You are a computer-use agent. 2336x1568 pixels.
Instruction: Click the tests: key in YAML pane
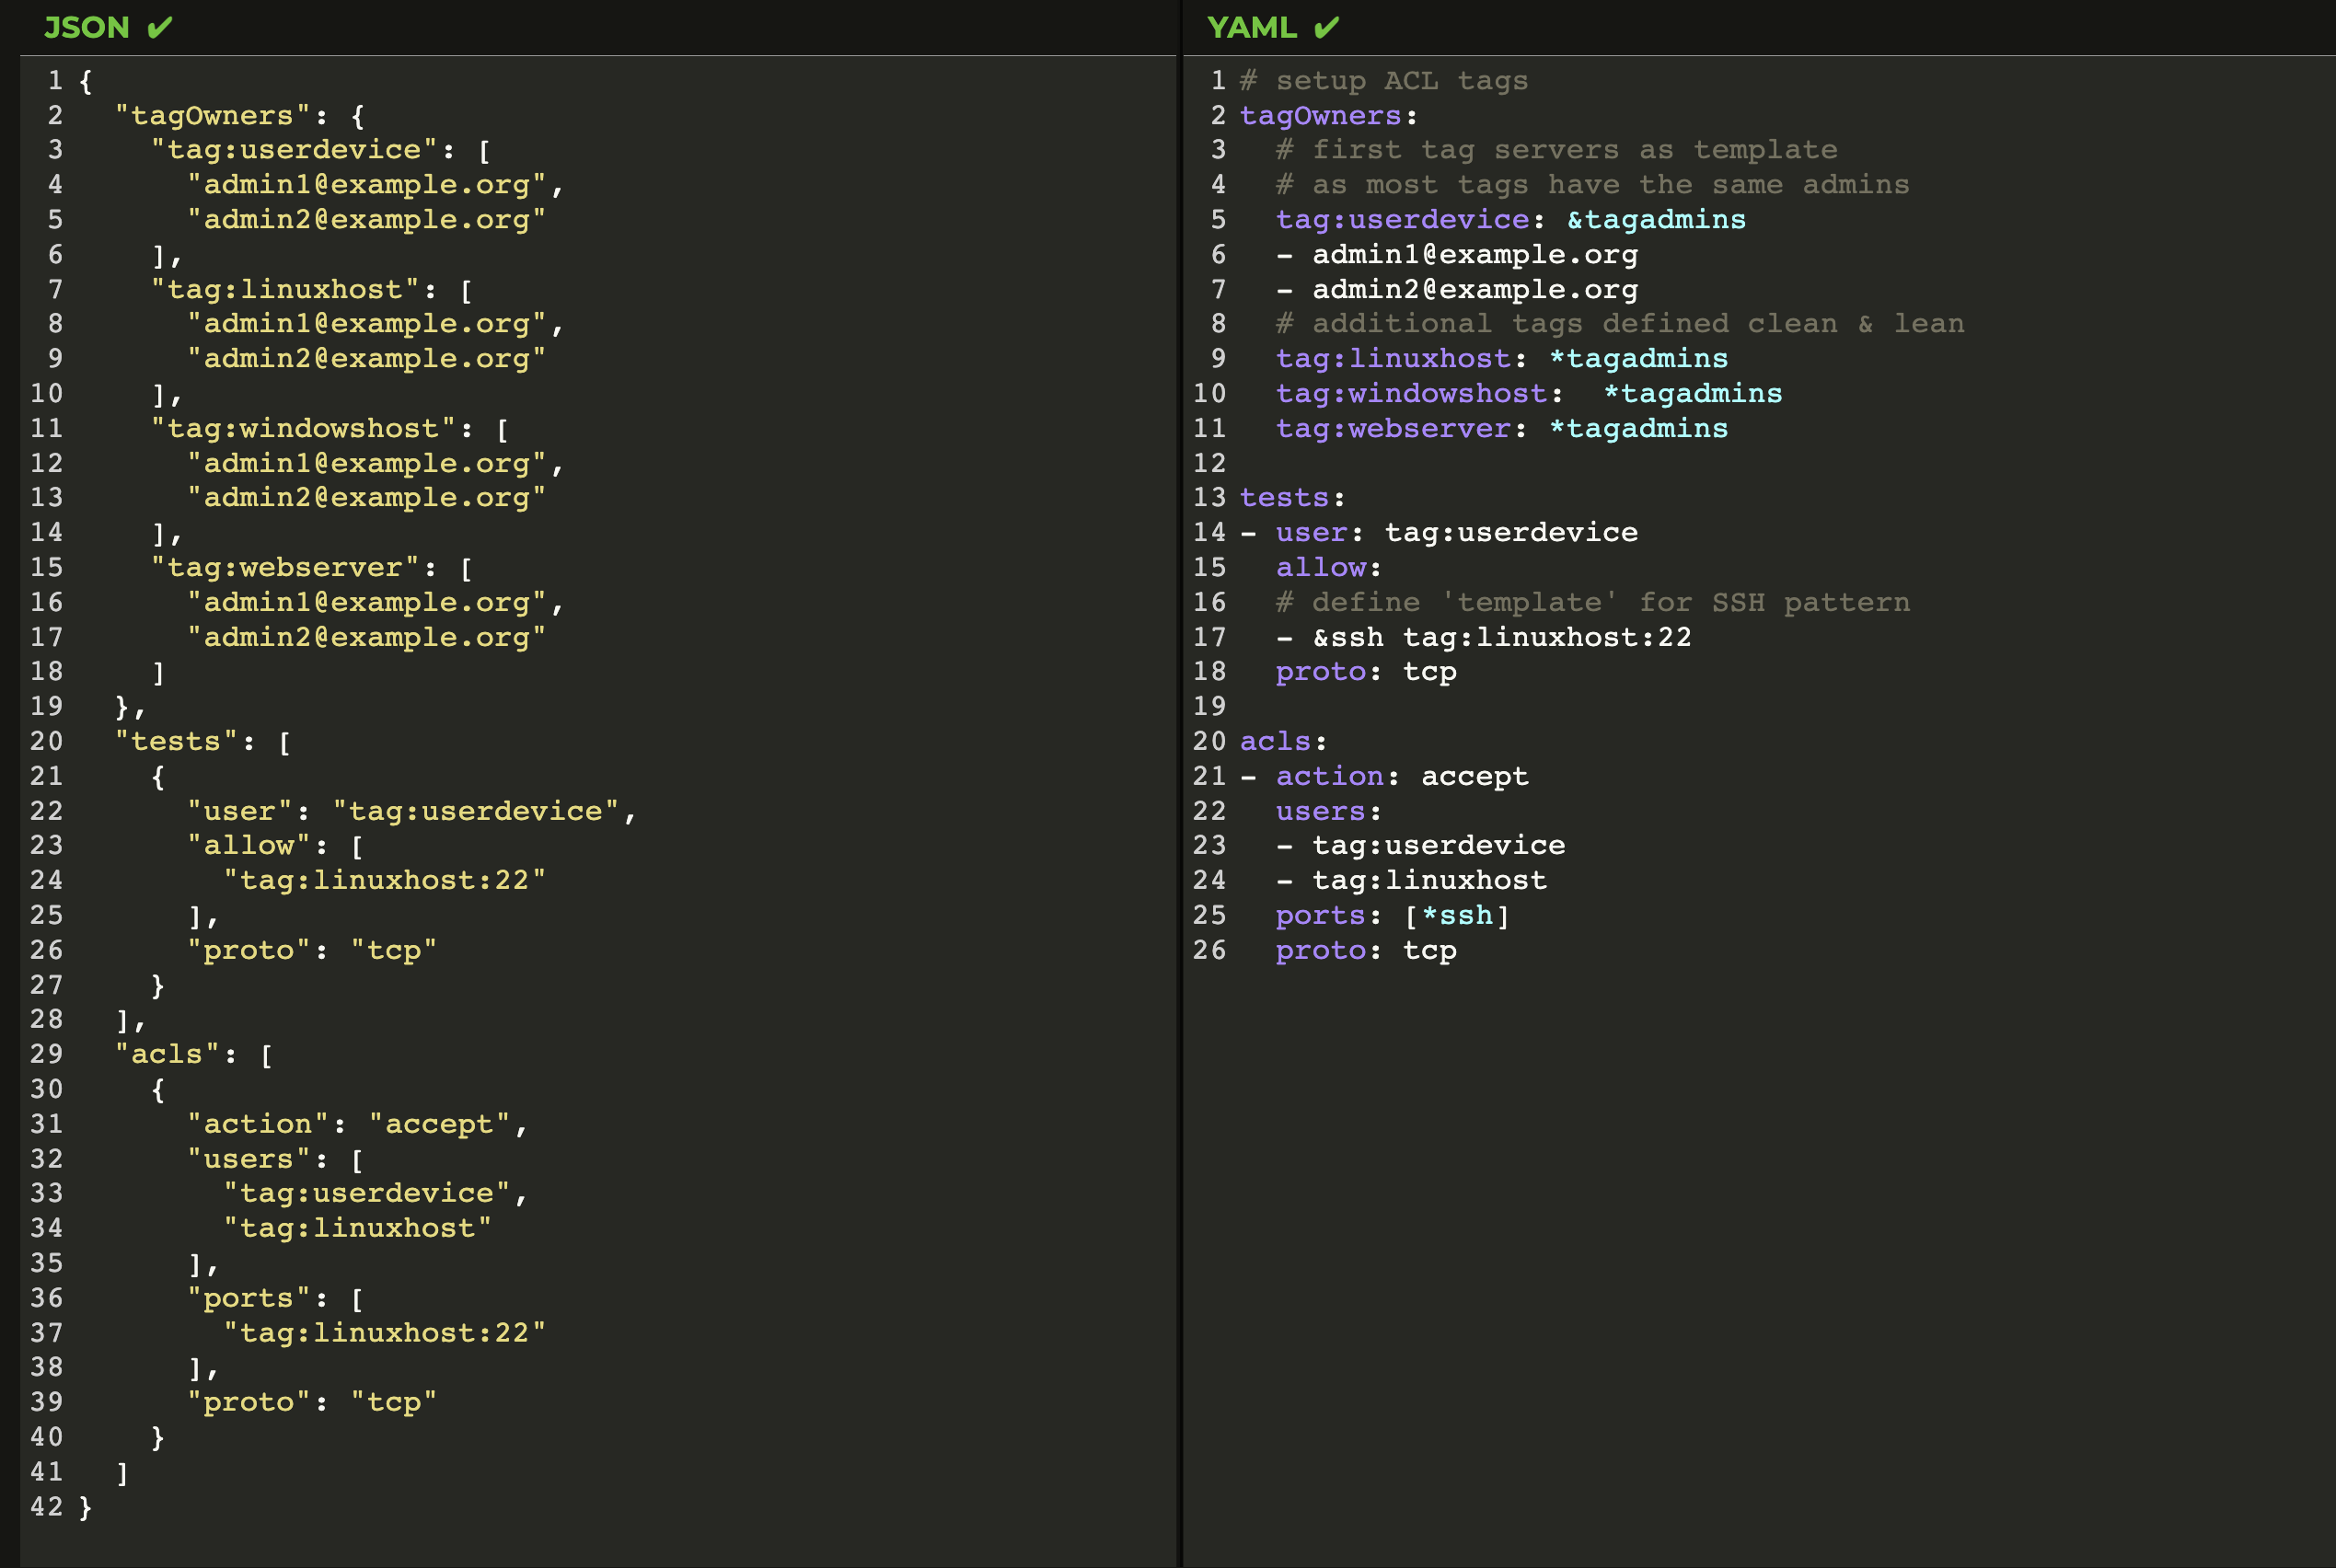(x=1285, y=498)
